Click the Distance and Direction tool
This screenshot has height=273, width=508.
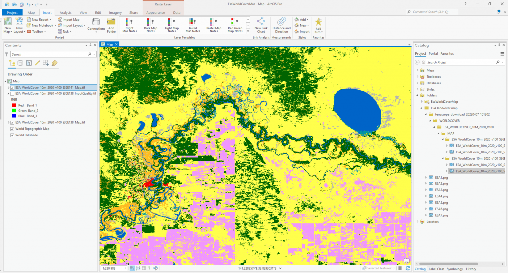pyautogui.click(x=282, y=26)
